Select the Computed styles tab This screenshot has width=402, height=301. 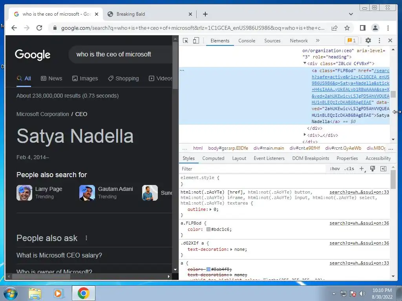pos(213,158)
